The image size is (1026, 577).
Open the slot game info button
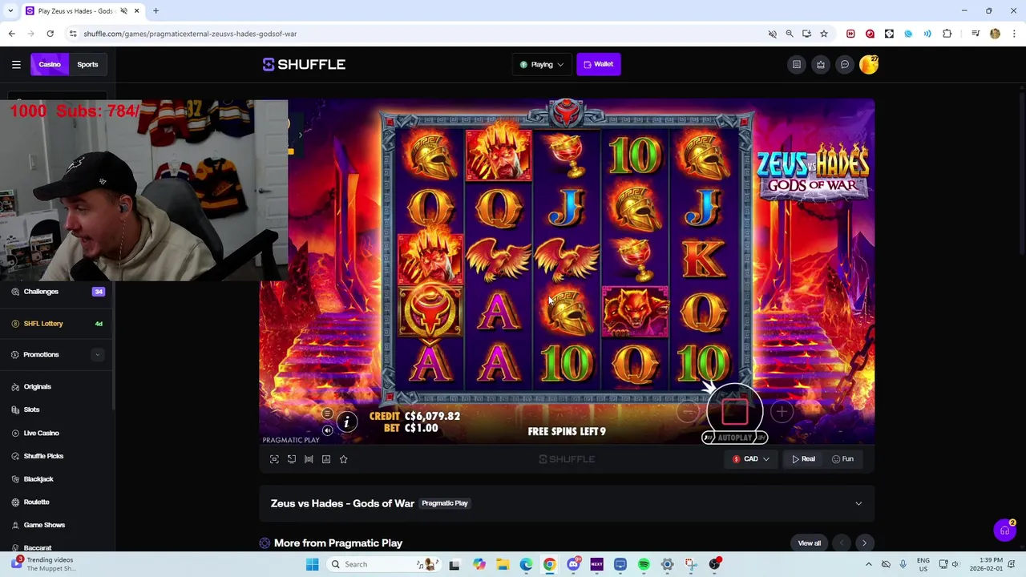tap(346, 422)
